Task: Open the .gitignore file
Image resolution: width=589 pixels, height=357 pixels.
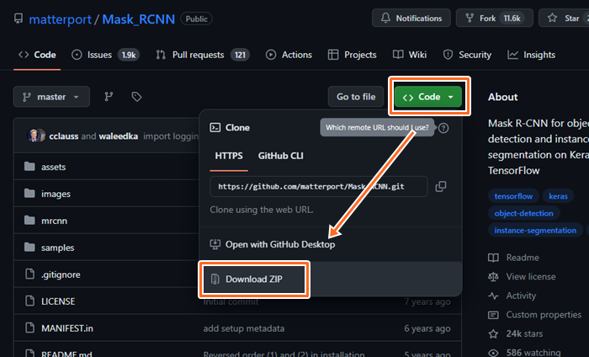Action: click(61, 274)
